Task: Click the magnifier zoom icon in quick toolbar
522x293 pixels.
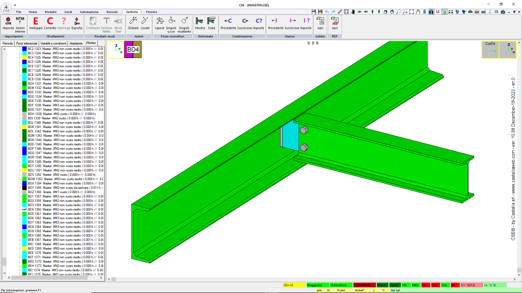Action: point(399,11)
